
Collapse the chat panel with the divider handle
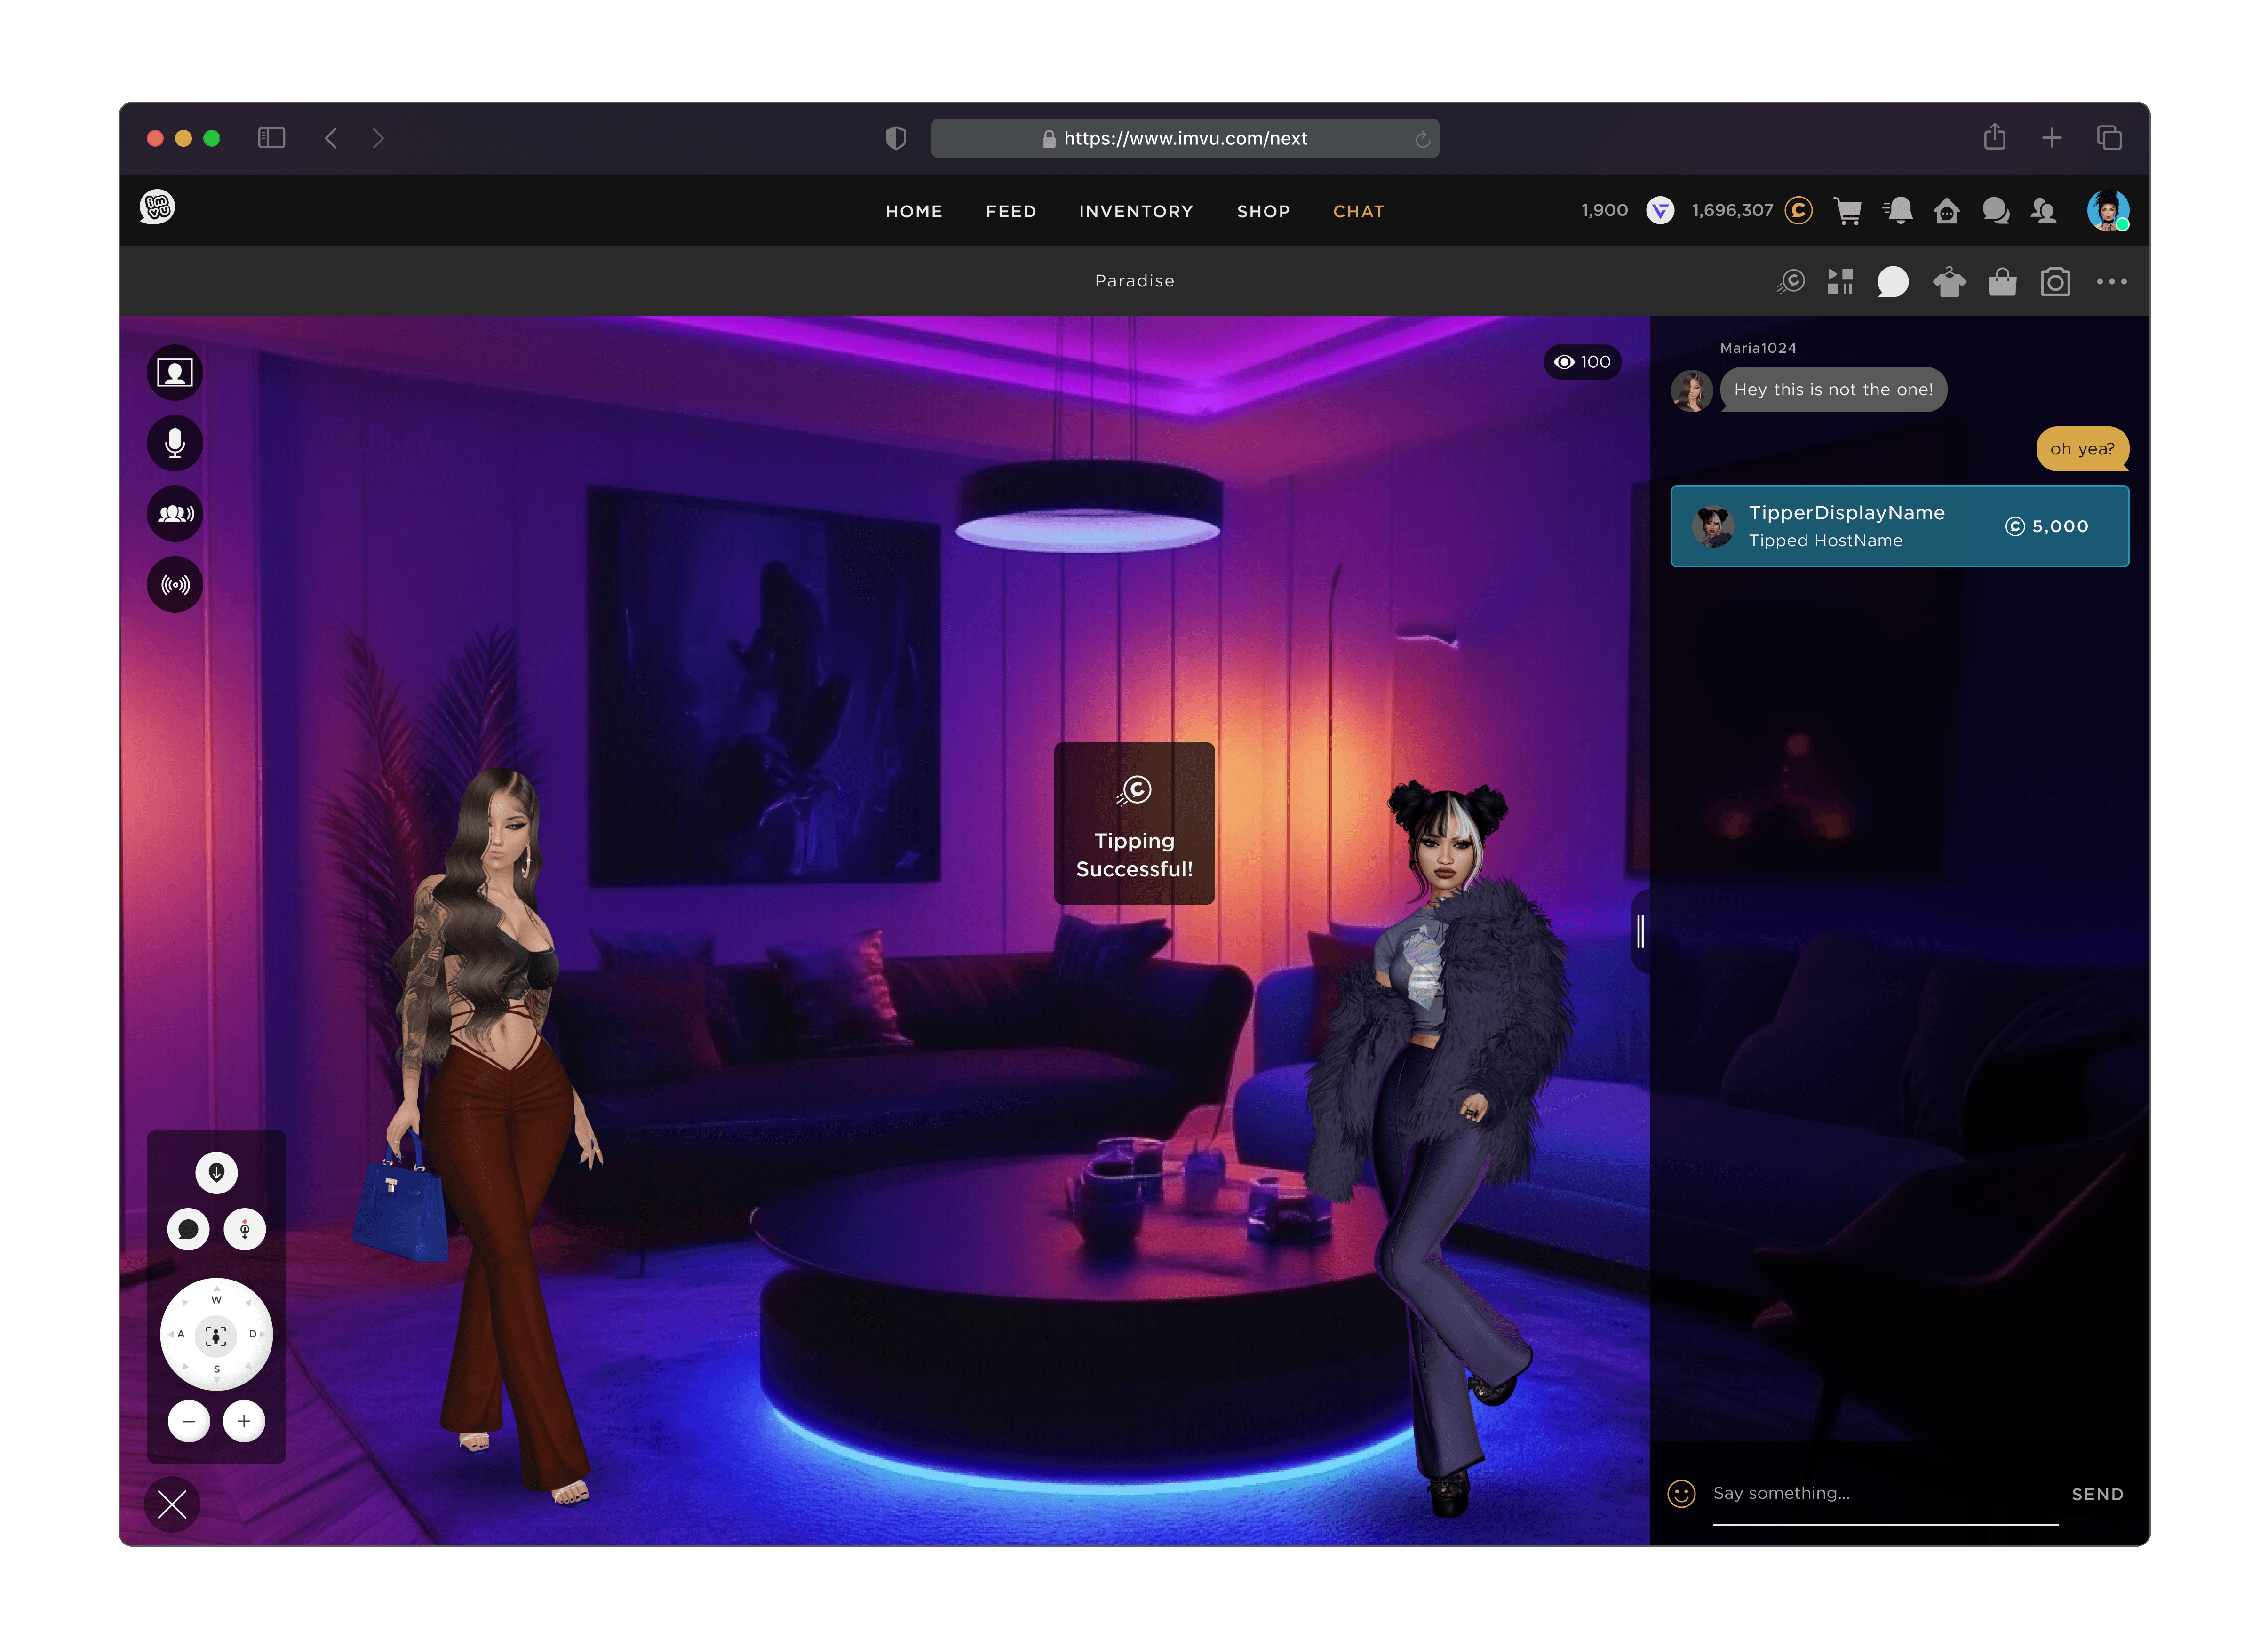point(1640,931)
